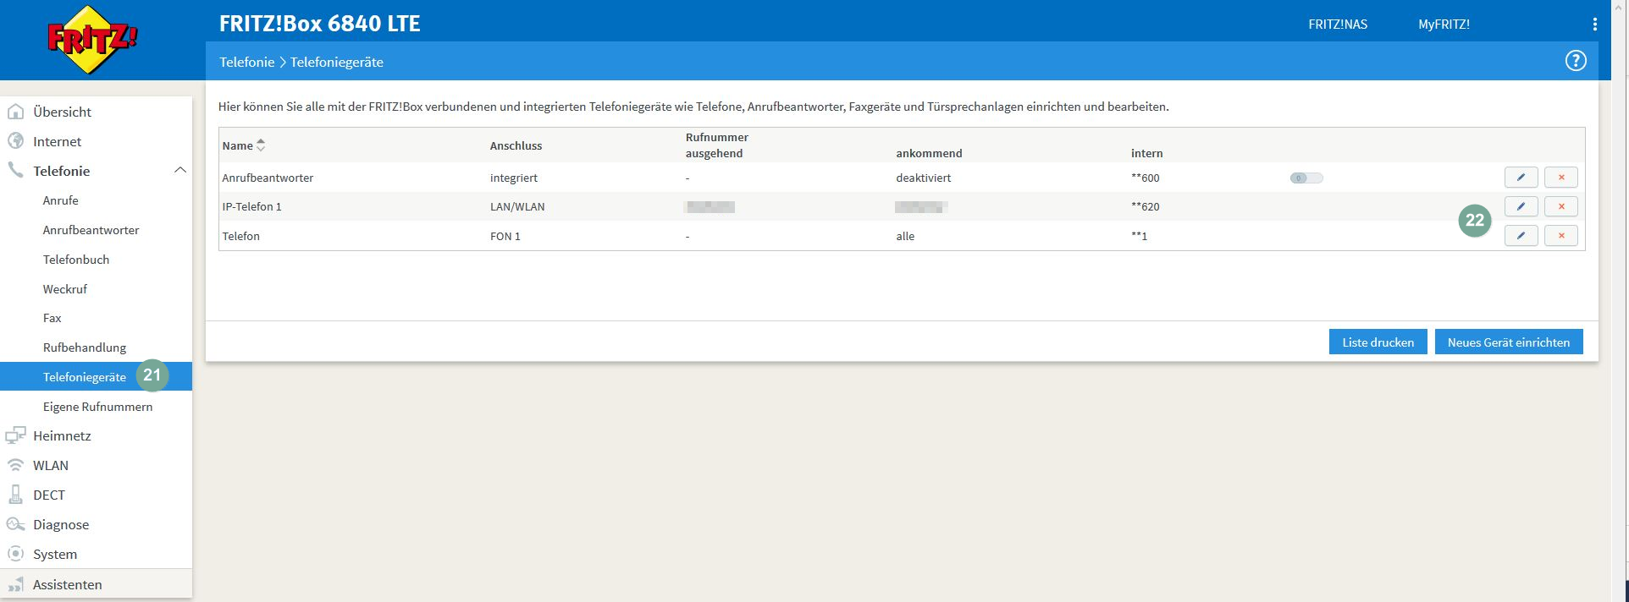
Task: Sort the table by Name arrows
Action: [x=261, y=145]
